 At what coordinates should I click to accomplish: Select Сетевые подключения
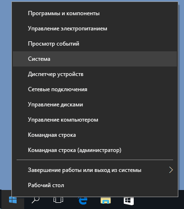point(95,89)
